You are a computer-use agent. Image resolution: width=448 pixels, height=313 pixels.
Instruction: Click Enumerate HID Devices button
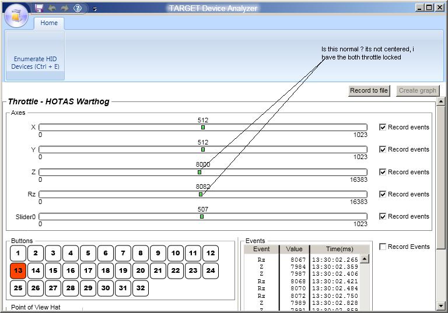[x=35, y=55]
